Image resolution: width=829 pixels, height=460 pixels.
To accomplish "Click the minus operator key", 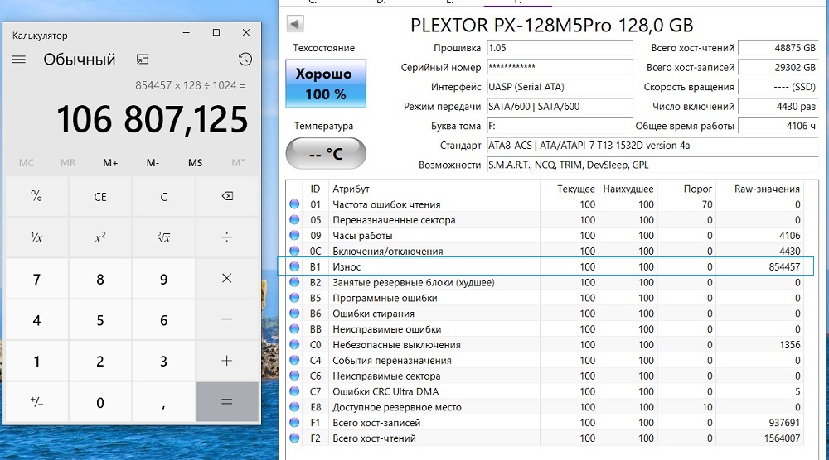I will click(x=227, y=319).
